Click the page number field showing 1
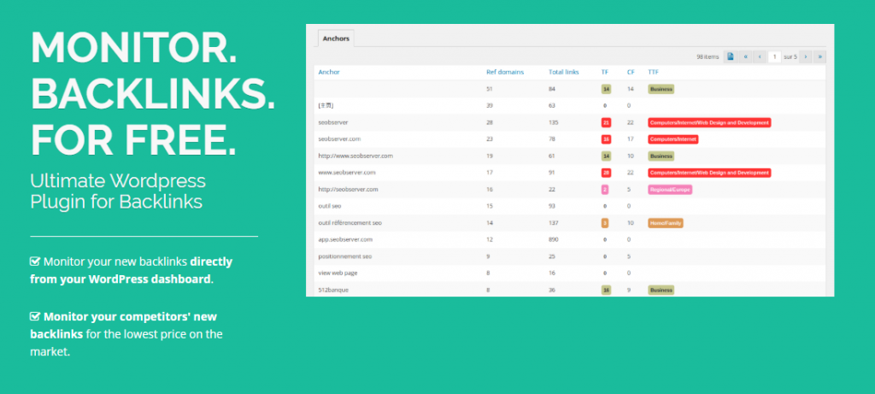The image size is (875, 394). 774,56
